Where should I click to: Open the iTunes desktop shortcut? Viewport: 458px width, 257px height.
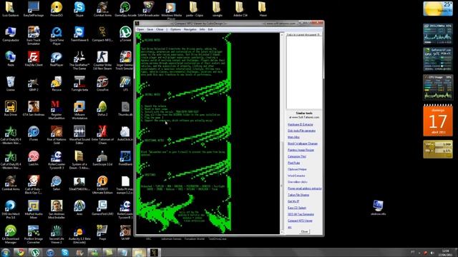pos(34,133)
